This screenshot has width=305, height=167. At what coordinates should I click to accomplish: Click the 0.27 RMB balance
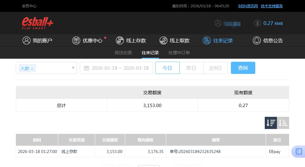click(273, 23)
